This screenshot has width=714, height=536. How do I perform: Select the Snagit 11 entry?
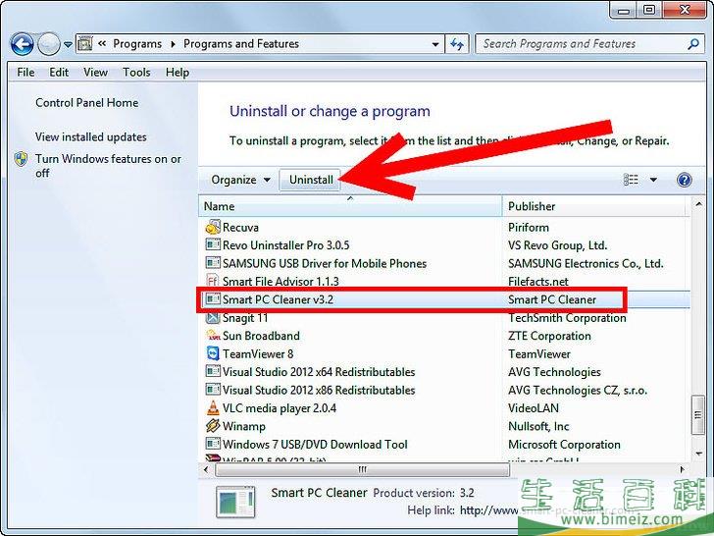[245, 318]
